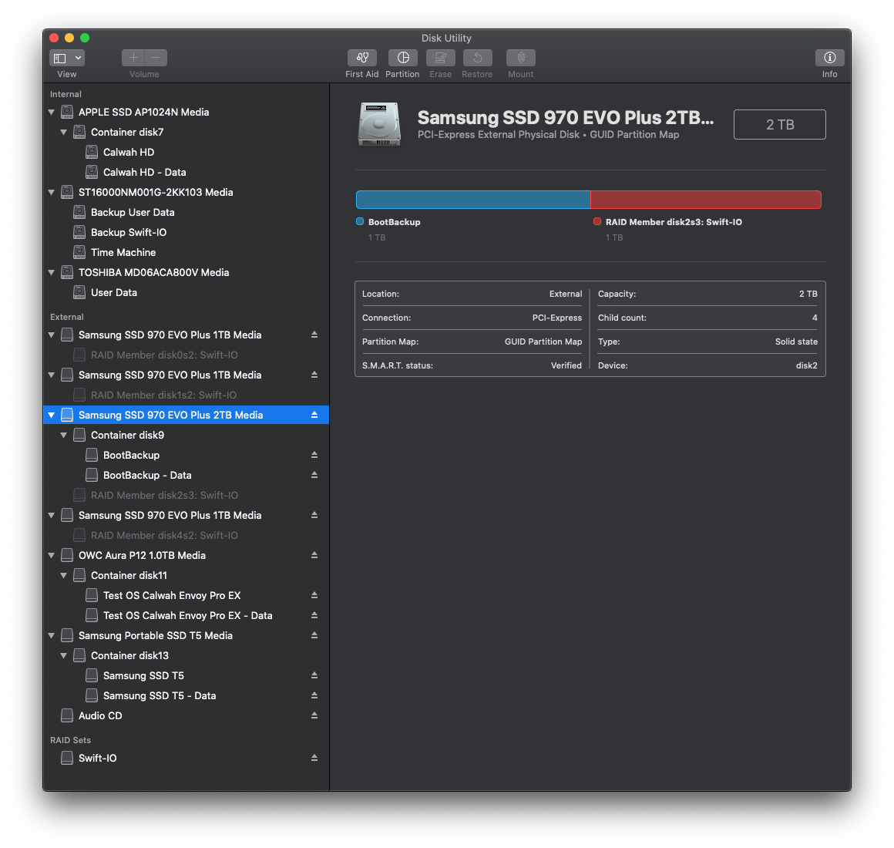Screen dimensions: 894x848
Task: Eject Test OS Calwah Envoy Pro EX
Action: pyautogui.click(x=314, y=595)
